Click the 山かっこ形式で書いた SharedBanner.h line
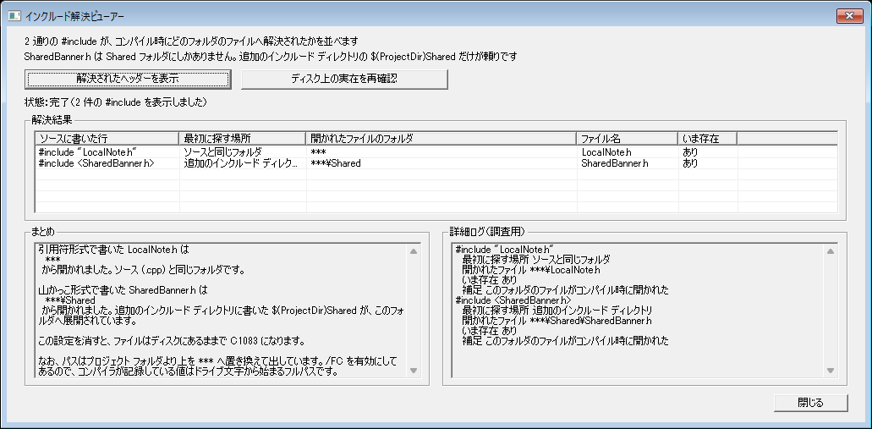The width and height of the screenshot is (872, 429). click(x=123, y=290)
